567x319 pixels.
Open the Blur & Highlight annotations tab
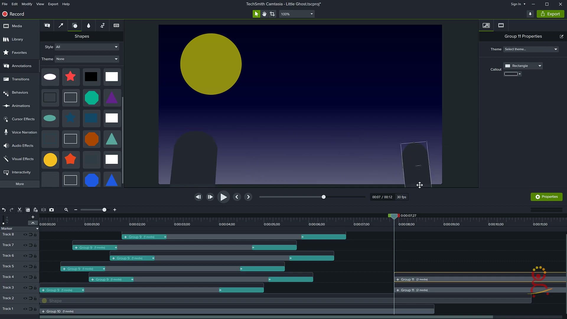click(88, 25)
